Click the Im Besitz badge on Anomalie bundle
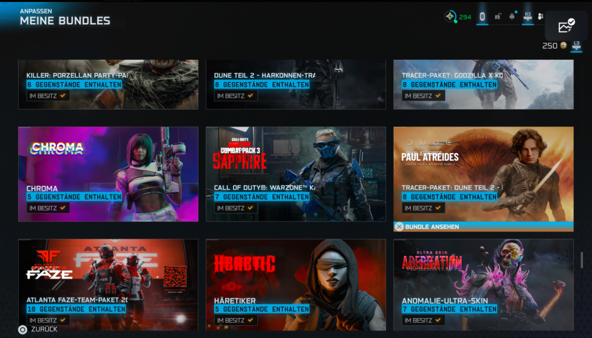 tap(423, 320)
